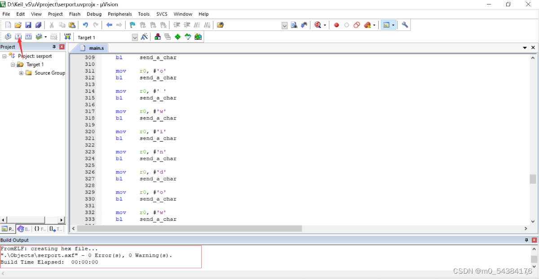The width and height of the screenshot is (539, 279).
Task: Build the target using the Build icon
Action: pos(18,36)
